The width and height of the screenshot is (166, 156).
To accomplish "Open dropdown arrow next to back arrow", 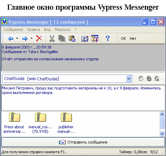I will pos(17,38).
